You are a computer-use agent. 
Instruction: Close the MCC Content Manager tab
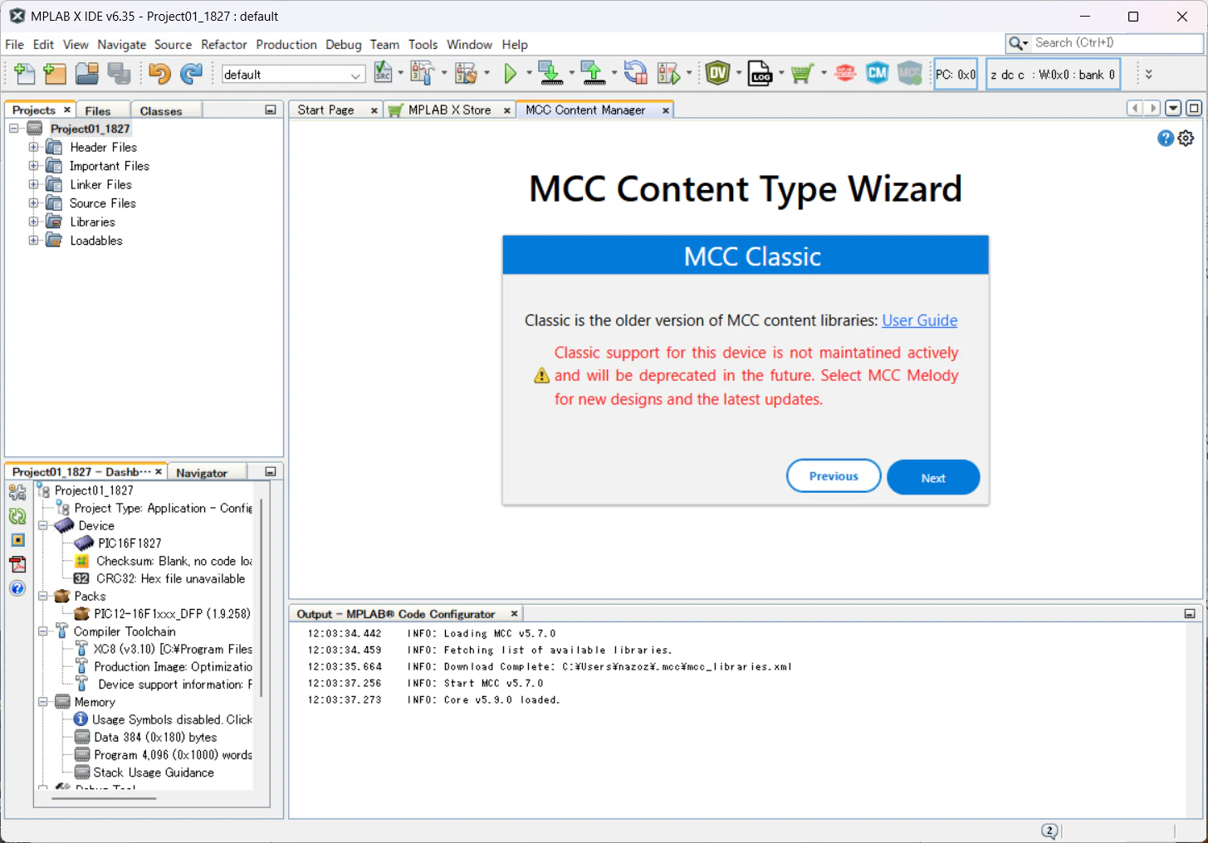coord(665,110)
